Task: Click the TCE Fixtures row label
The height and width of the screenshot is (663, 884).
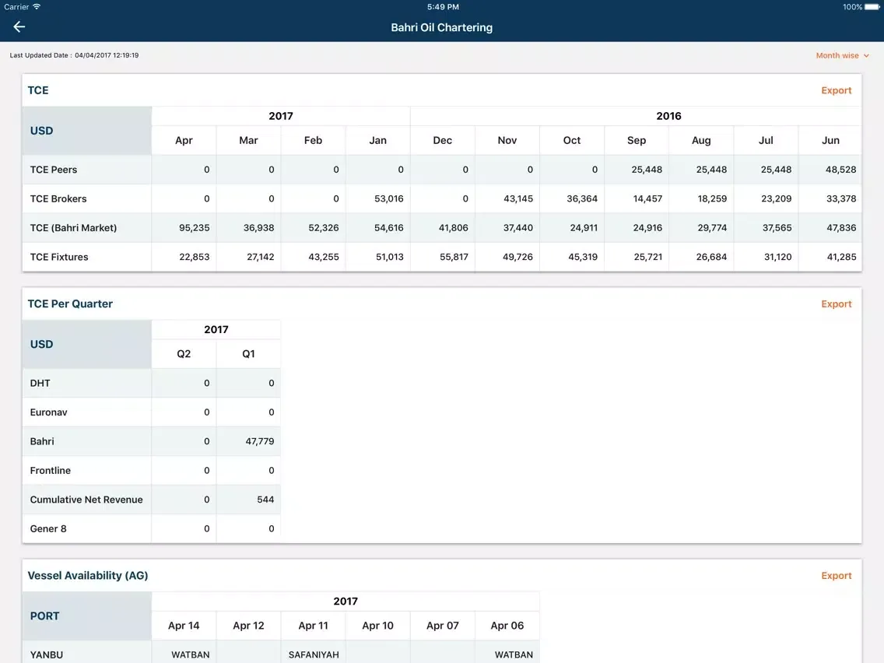Action: (59, 257)
